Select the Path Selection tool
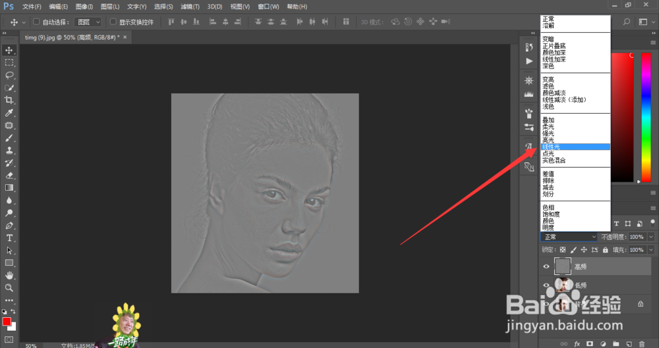Viewport: 659px width, 348px height. click(9, 251)
